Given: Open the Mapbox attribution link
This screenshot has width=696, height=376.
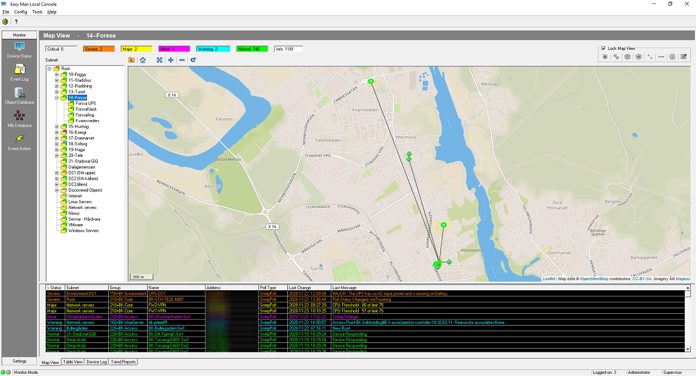Looking at the screenshot, I should 683,278.
